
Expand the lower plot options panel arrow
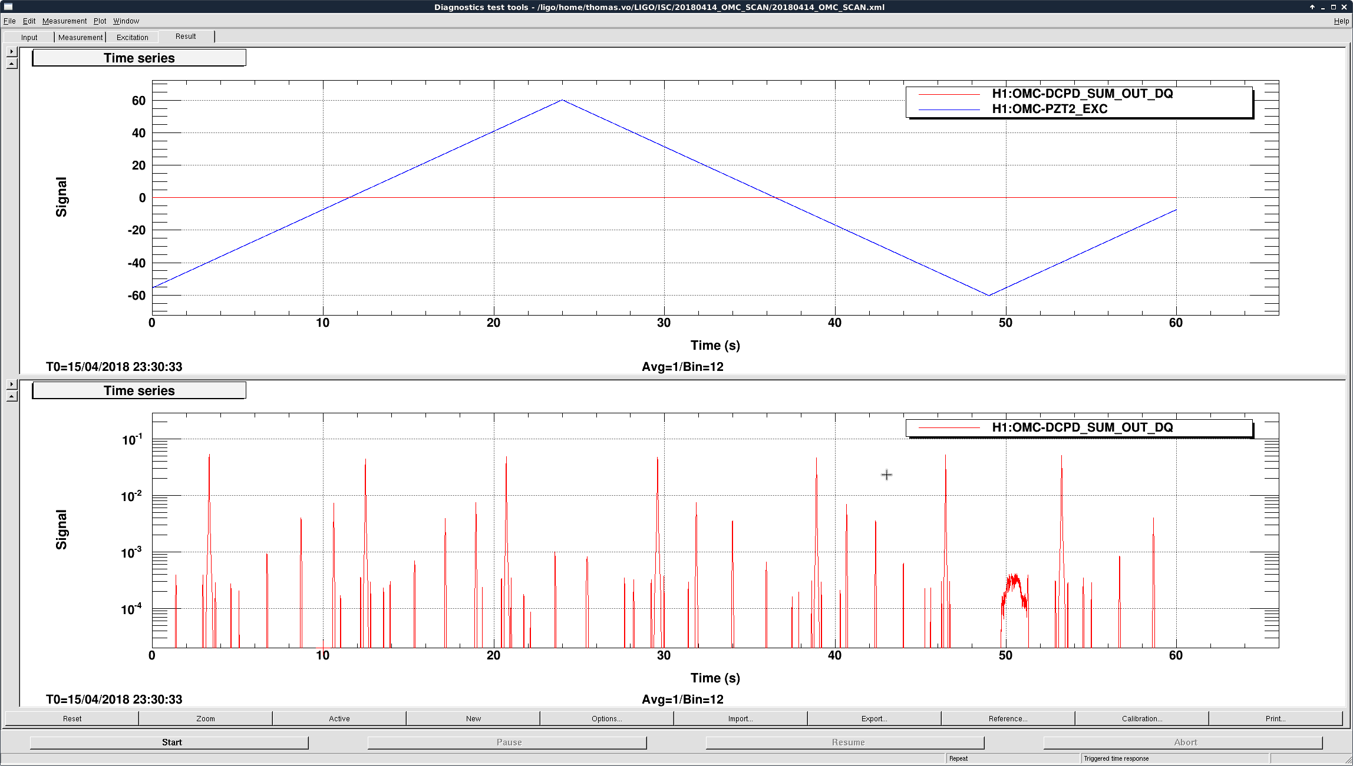pos(11,384)
